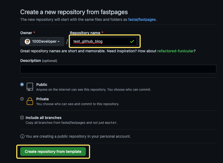
Task: Click the info circle icon
Action: (x=22, y=136)
